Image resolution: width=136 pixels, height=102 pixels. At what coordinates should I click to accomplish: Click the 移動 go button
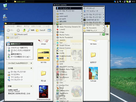click(105, 34)
